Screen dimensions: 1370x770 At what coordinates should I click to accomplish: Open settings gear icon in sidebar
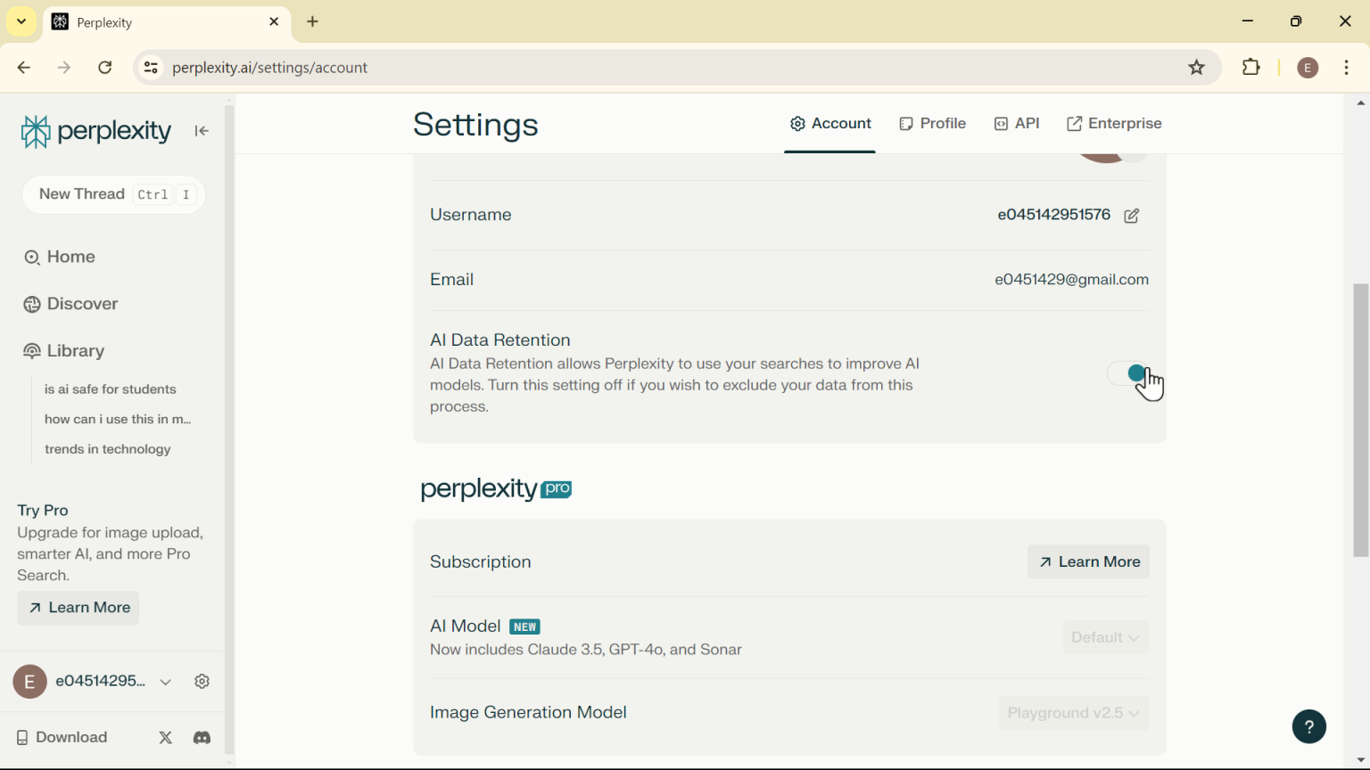(202, 683)
